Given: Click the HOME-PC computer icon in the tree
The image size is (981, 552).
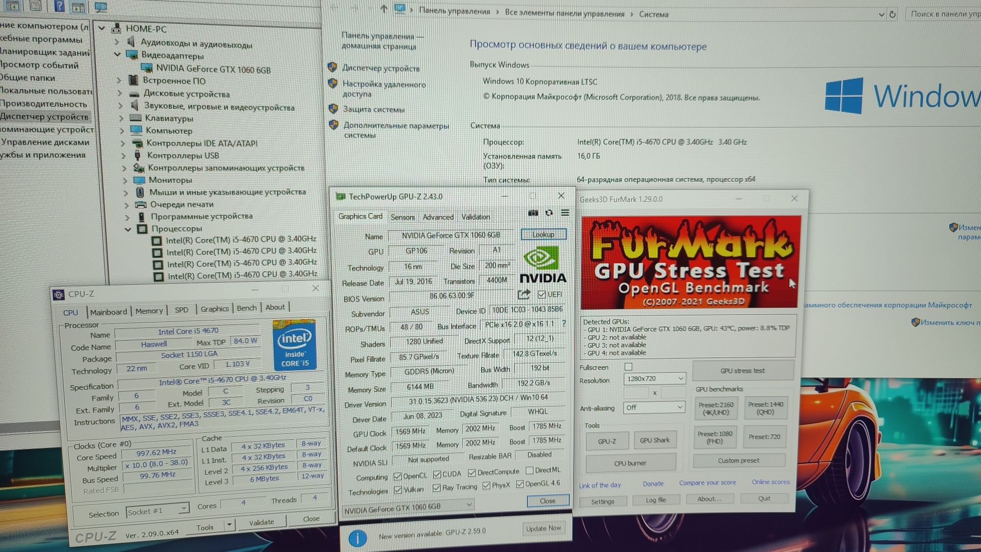Looking at the screenshot, I should [x=117, y=28].
